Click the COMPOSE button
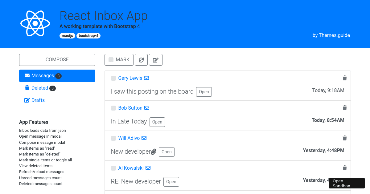Screen dimensions: 370x194 tap(57, 60)
